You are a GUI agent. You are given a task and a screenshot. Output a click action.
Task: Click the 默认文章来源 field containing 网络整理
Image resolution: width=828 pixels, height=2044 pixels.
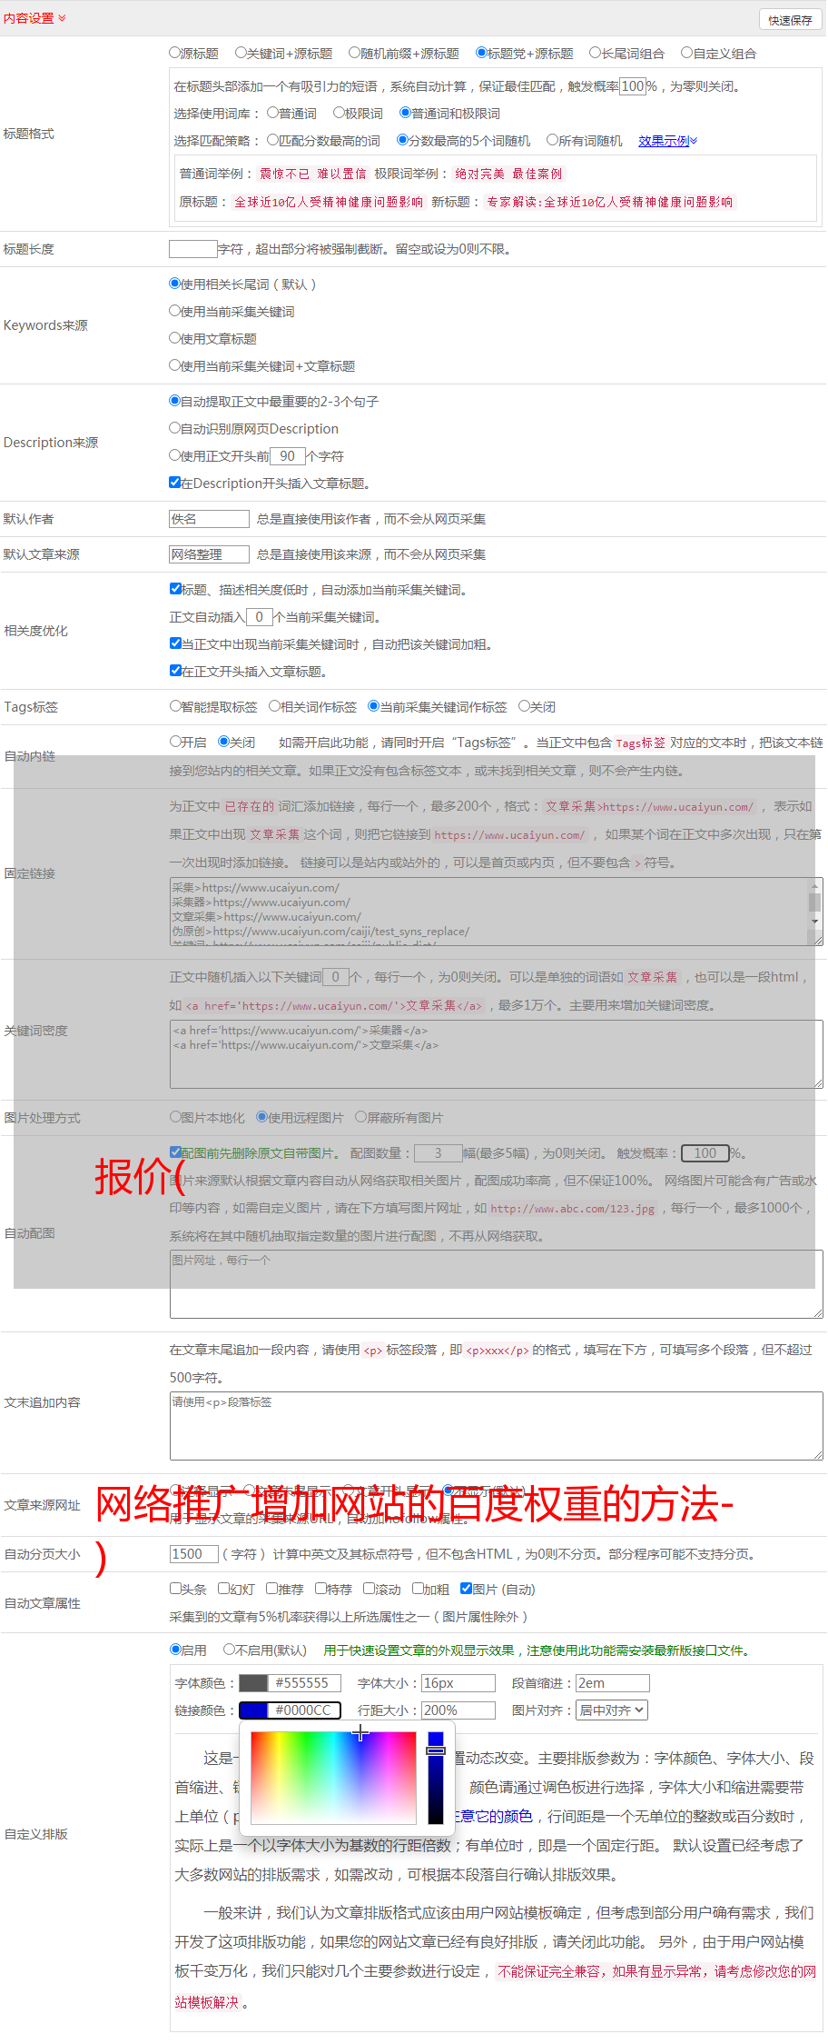(209, 554)
